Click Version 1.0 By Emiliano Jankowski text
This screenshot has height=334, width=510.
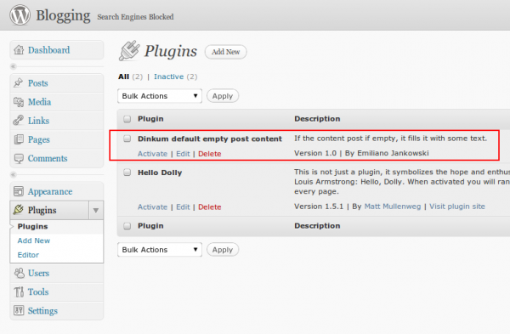(361, 153)
